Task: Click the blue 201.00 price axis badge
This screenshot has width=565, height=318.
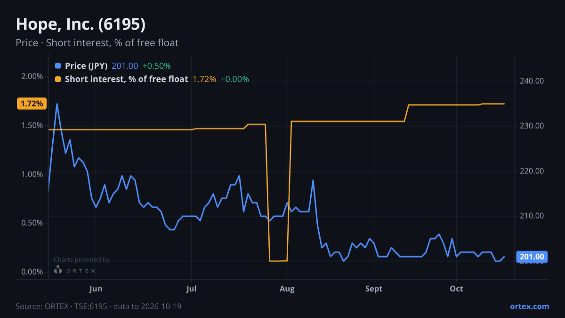Action: [533, 257]
